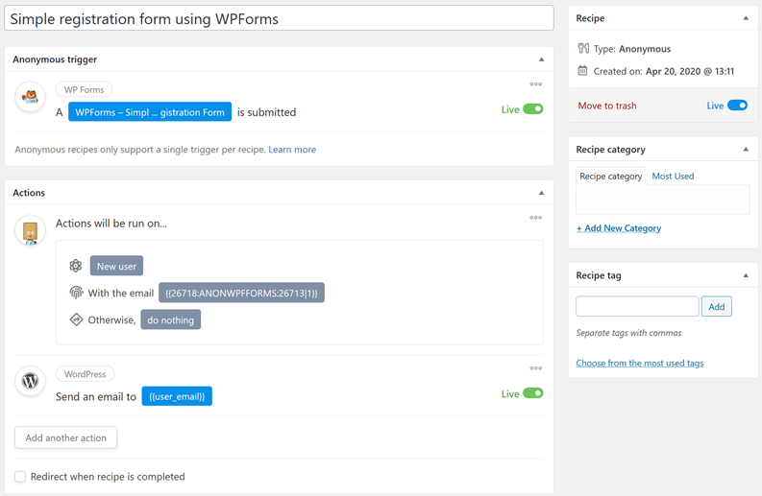The width and height of the screenshot is (762, 496).
Task: Click 'Choose from the most used tags'
Action: click(x=640, y=363)
